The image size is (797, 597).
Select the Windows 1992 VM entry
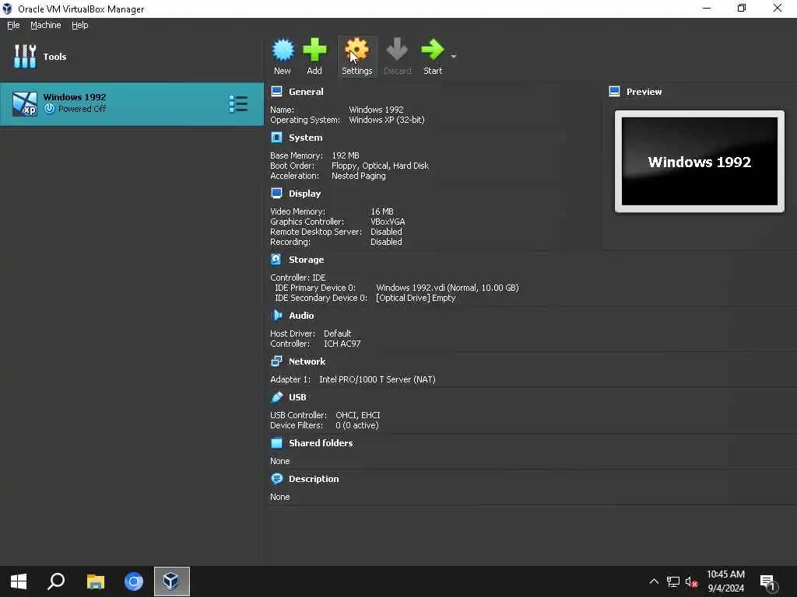click(132, 103)
